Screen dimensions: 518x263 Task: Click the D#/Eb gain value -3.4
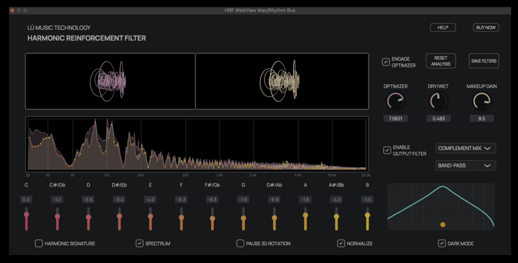pyautogui.click(x=120, y=200)
